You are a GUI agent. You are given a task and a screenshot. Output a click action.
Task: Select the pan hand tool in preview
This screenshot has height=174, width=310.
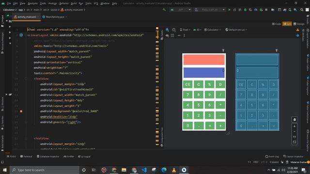click(294, 119)
